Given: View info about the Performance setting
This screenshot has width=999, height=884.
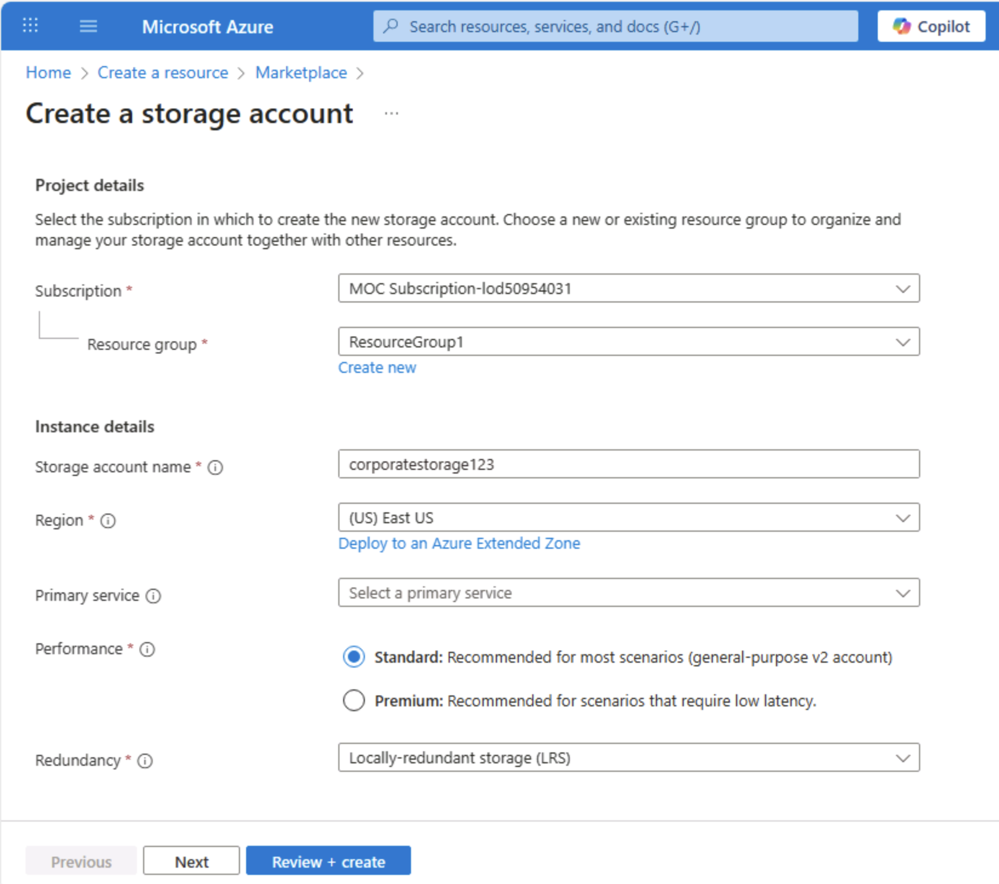Looking at the screenshot, I should 146,649.
